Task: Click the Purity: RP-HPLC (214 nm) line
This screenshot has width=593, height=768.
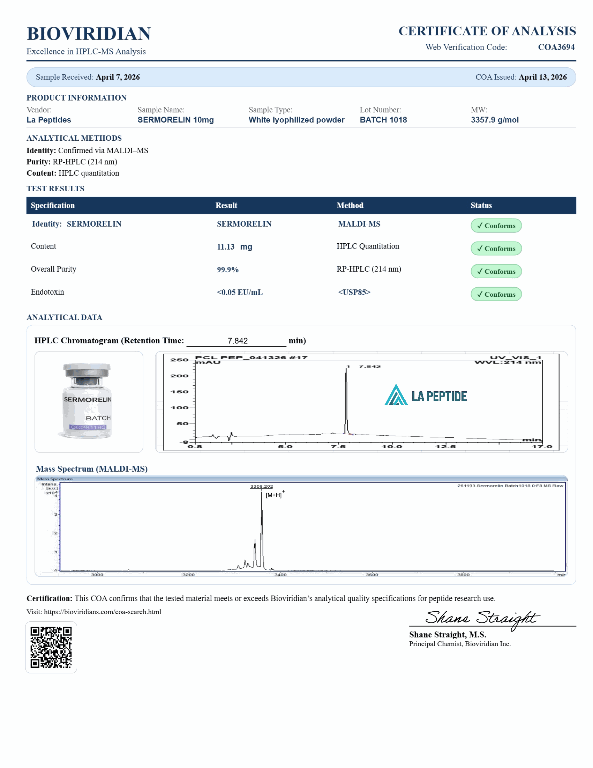Action: (x=72, y=162)
